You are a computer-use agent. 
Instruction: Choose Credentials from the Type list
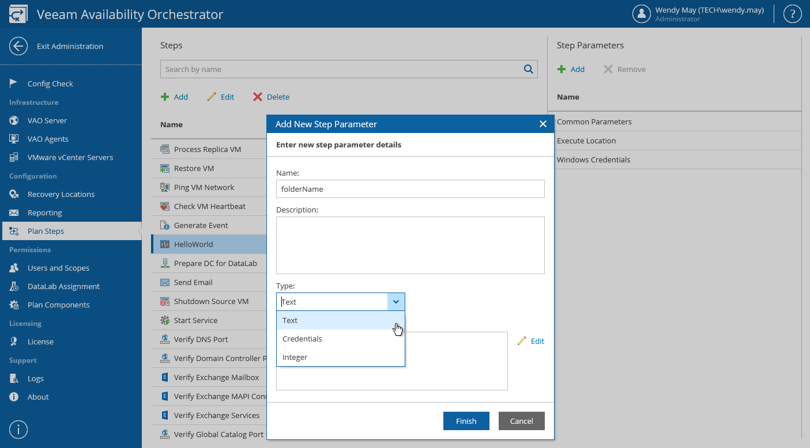pos(341,339)
